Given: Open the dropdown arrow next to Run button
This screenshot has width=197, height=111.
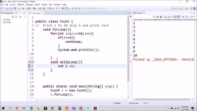Looking at the screenshot, I should click(31, 8).
